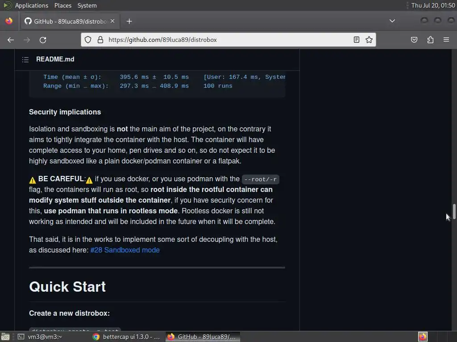Open Firefox hamburger application menu
This screenshot has height=342, width=457.
click(x=446, y=40)
